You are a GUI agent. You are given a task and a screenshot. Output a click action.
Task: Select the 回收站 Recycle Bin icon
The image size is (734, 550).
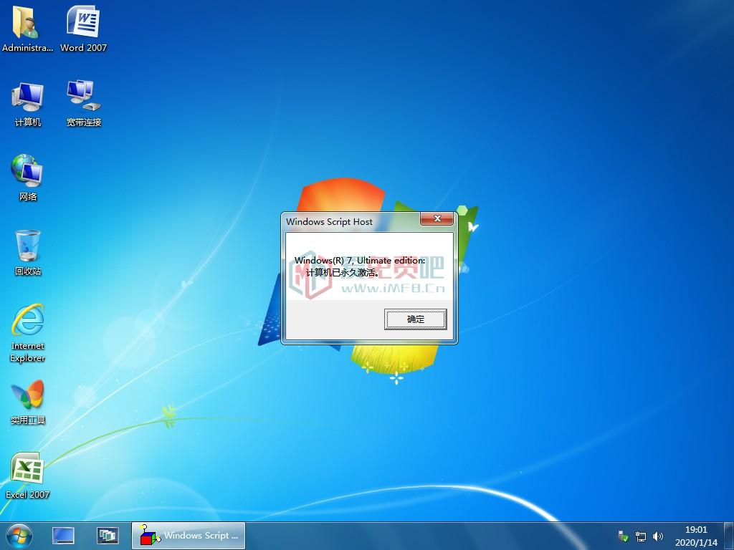point(28,253)
